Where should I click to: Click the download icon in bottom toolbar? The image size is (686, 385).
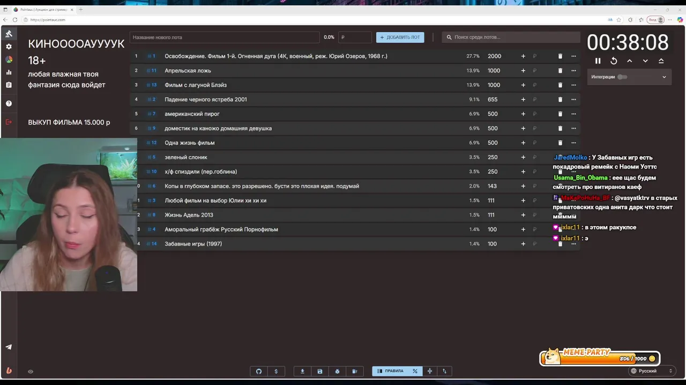(302, 371)
